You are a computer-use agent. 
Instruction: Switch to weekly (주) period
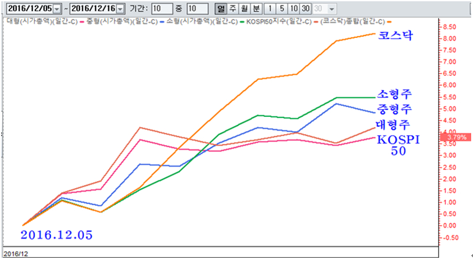pos(232,9)
